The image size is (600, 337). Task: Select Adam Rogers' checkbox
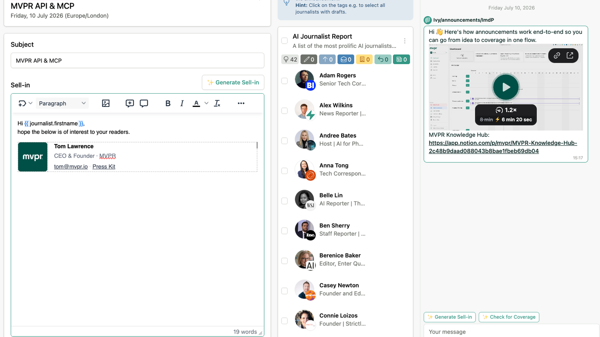click(285, 80)
